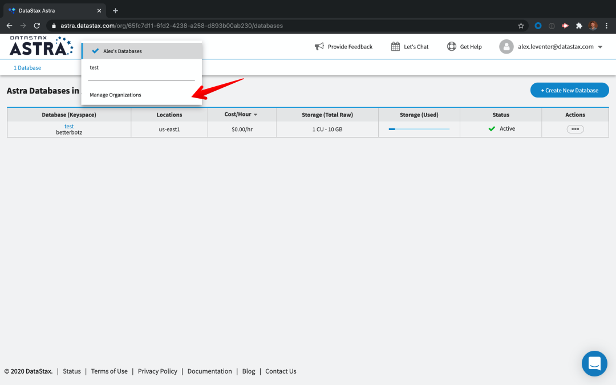Click the 1 CU - 10 GB cell
This screenshot has height=385, width=616.
[x=327, y=129]
